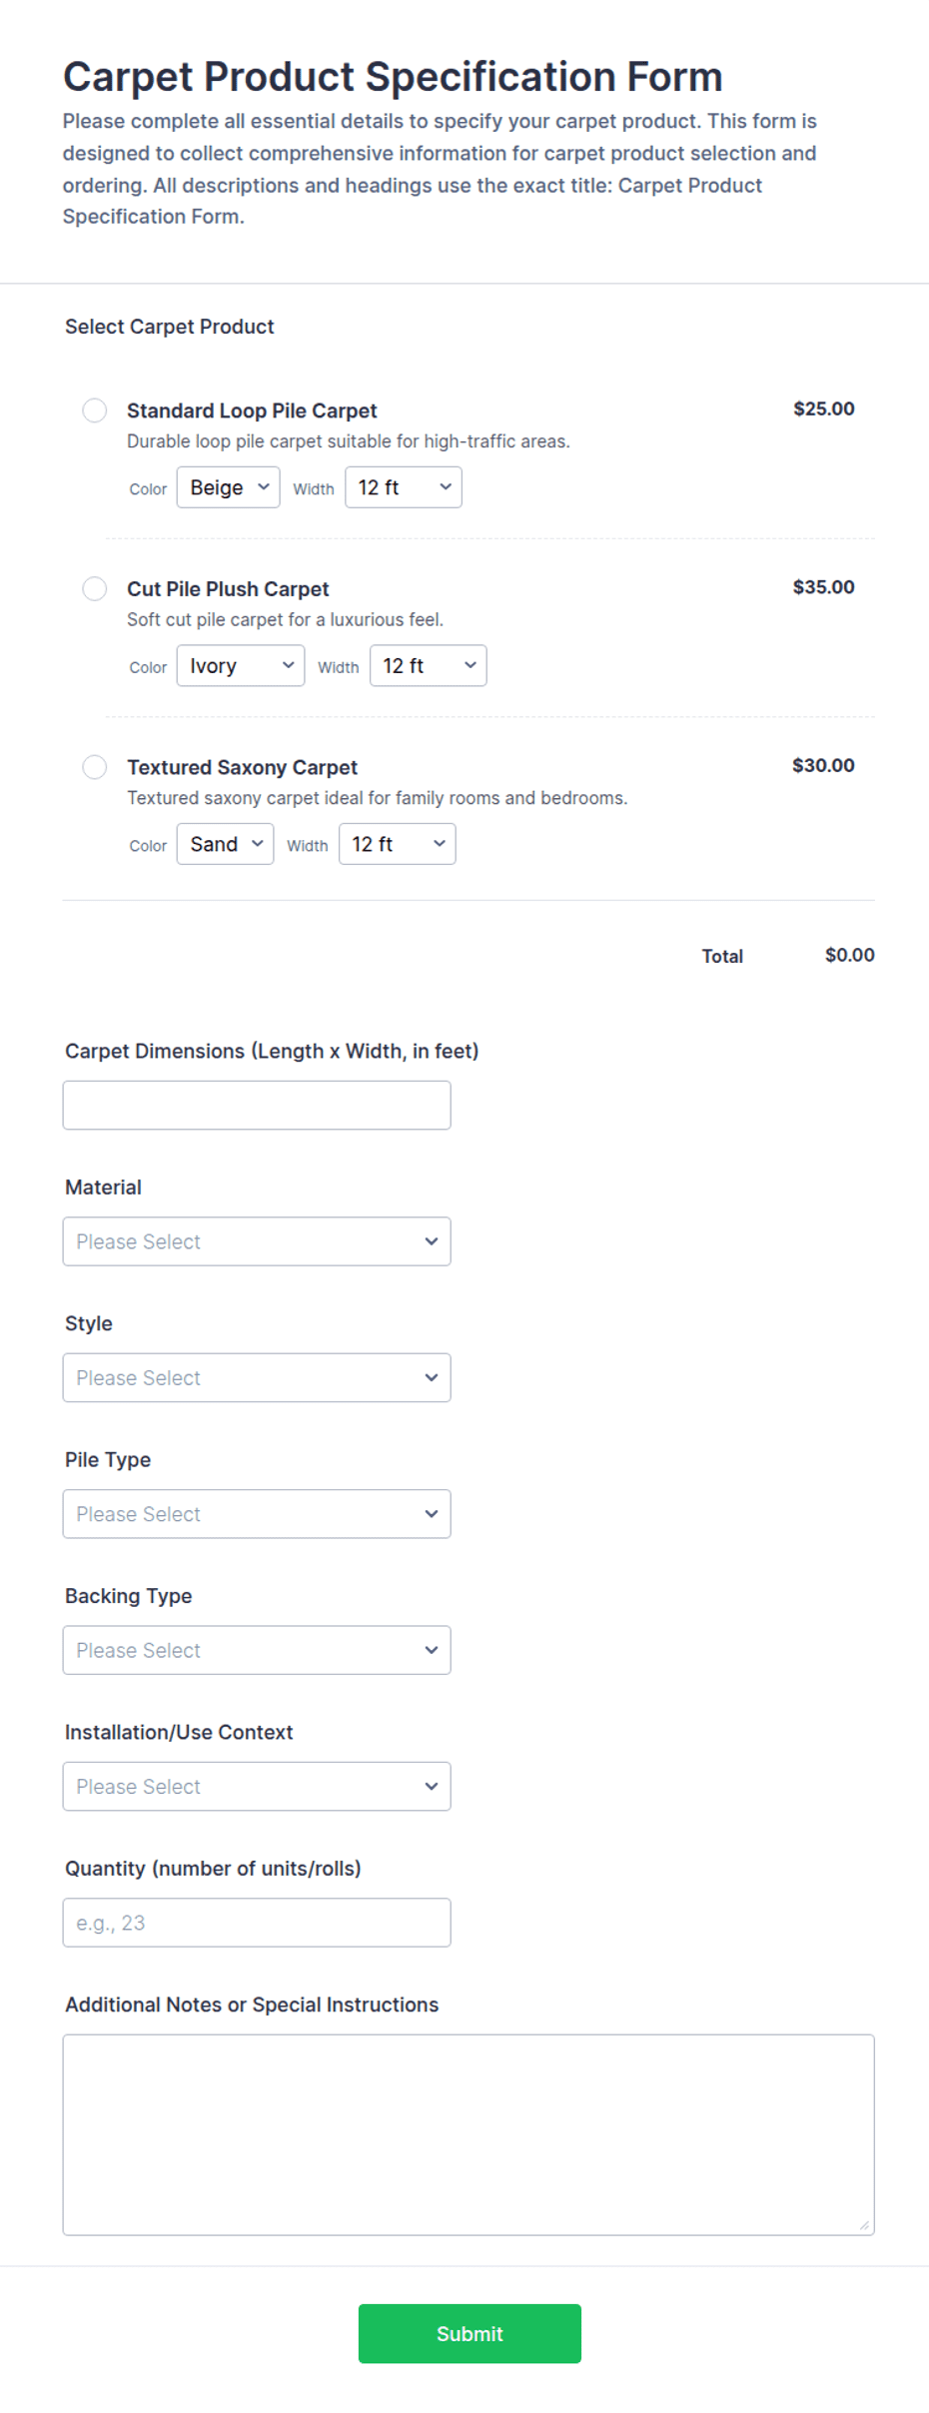Click the notes textarea resize handle

[x=864, y=2226]
